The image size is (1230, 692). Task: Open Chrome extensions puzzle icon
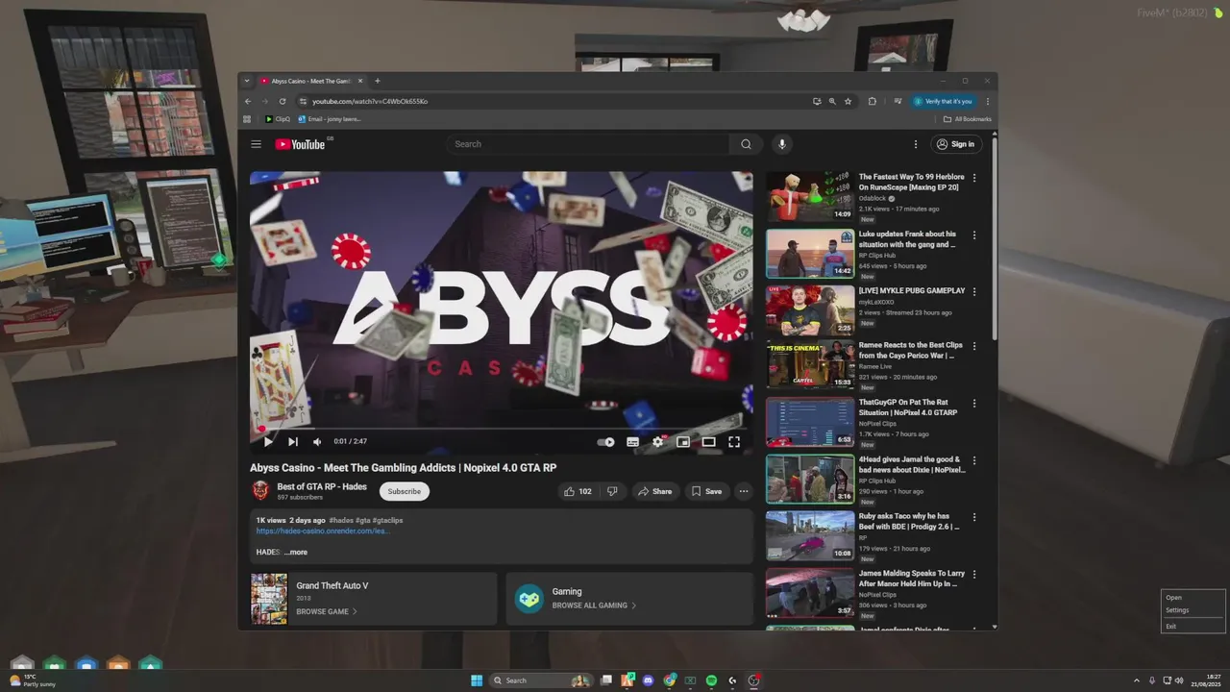coord(873,101)
